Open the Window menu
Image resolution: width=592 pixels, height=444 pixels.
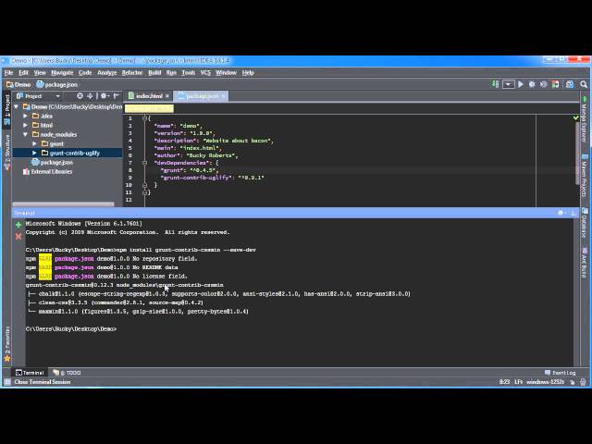click(x=226, y=72)
